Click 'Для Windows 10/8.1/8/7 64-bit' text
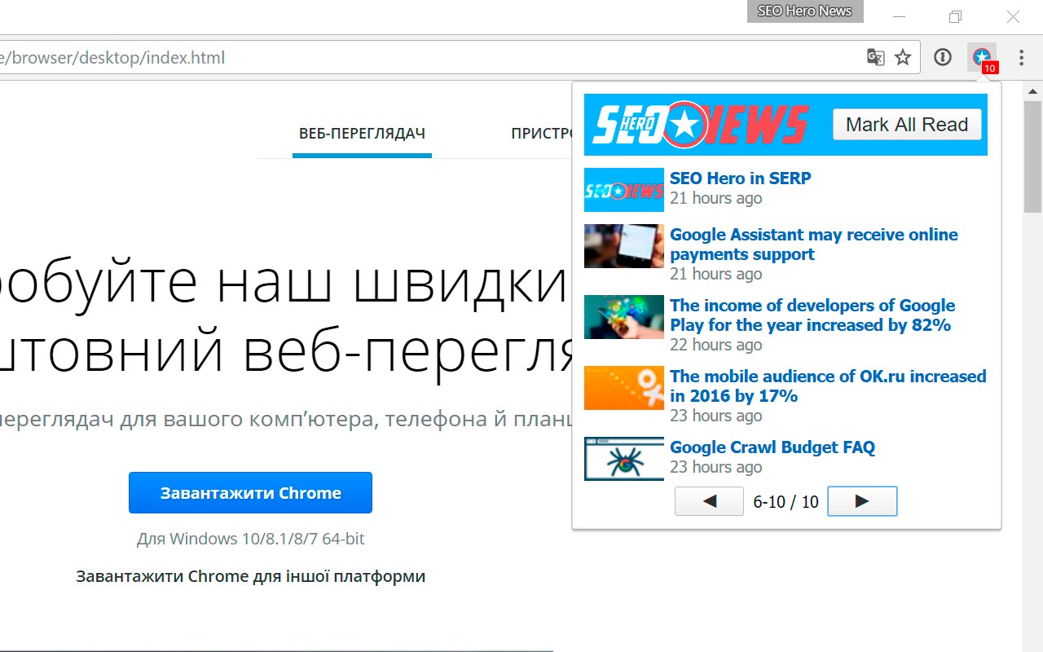The image size is (1043, 652). pos(250,539)
